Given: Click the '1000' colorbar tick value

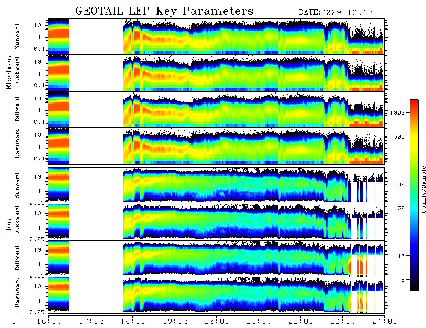Looking at the screenshot, I should tap(398, 113).
